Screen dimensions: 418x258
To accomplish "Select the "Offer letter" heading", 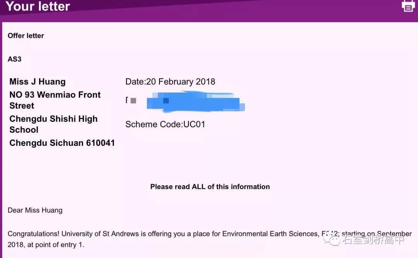I will click(x=26, y=36).
